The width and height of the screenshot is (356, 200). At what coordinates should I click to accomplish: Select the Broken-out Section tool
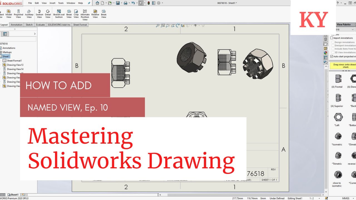(x=59, y=14)
